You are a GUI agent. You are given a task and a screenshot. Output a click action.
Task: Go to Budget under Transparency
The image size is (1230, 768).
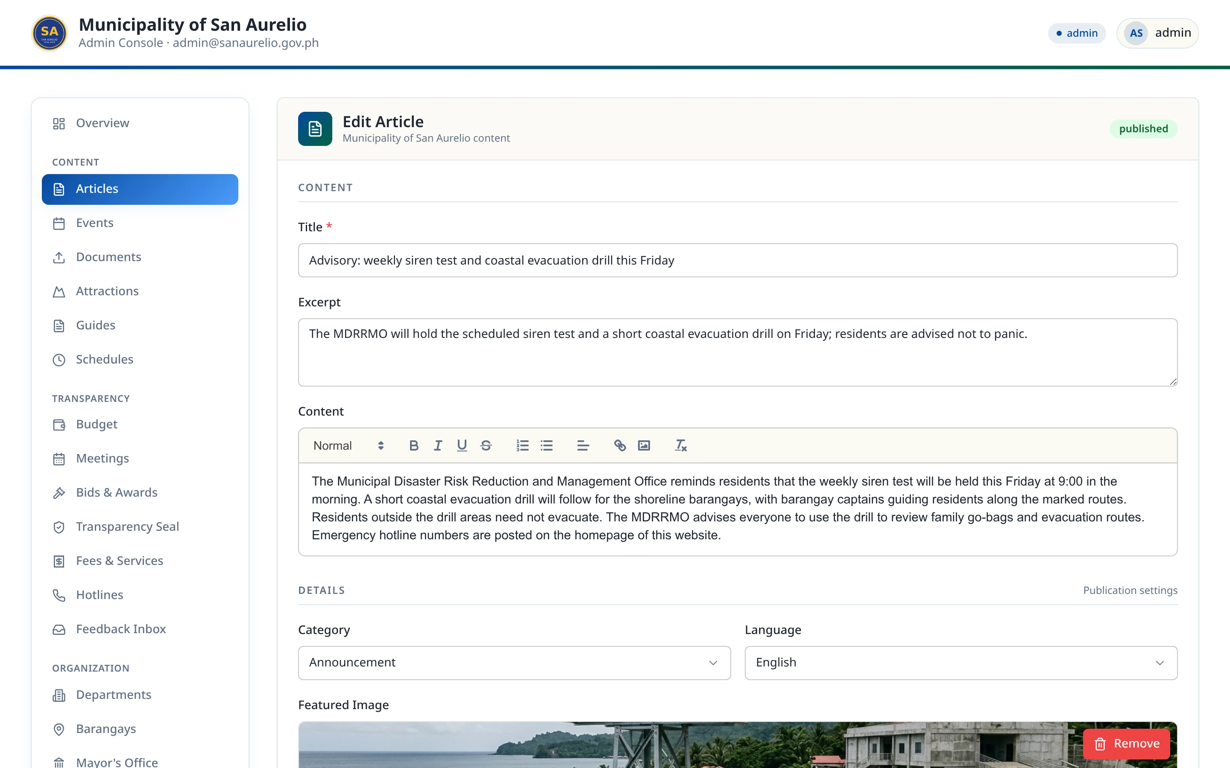pyautogui.click(x=140, y=425)
